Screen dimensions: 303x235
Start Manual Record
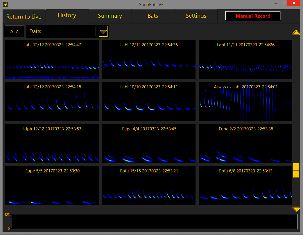coord(253,16)
